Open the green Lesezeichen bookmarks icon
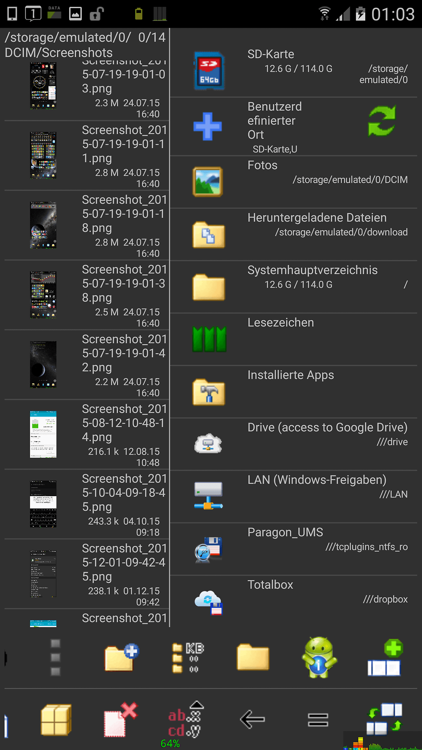The width and height of the screenshot is (422, 750). 209,339
